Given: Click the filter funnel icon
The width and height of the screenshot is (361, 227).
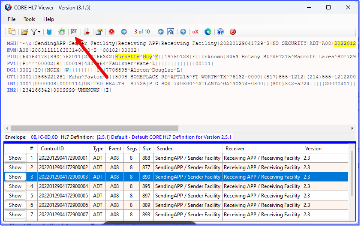Looking at the screenshot, I should (34, 32).
